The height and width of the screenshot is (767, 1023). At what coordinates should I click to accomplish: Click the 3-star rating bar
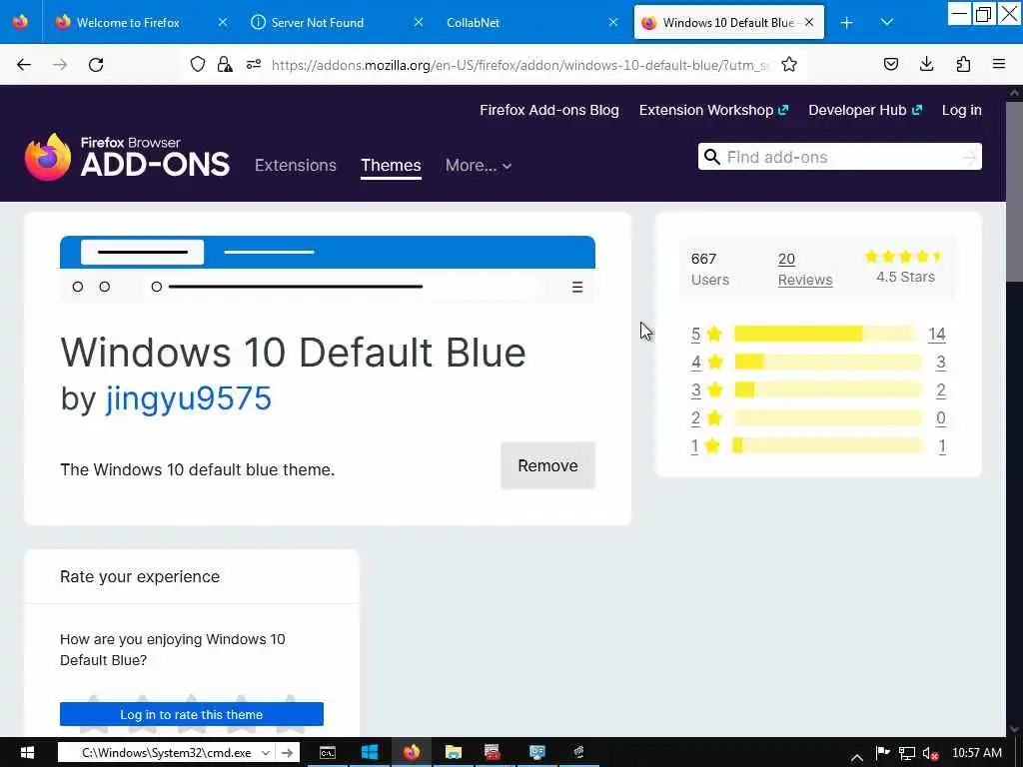(x=828, y=390)
